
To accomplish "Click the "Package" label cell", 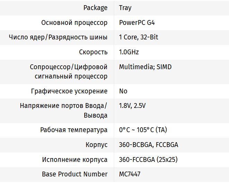I will tap(95, 8).
